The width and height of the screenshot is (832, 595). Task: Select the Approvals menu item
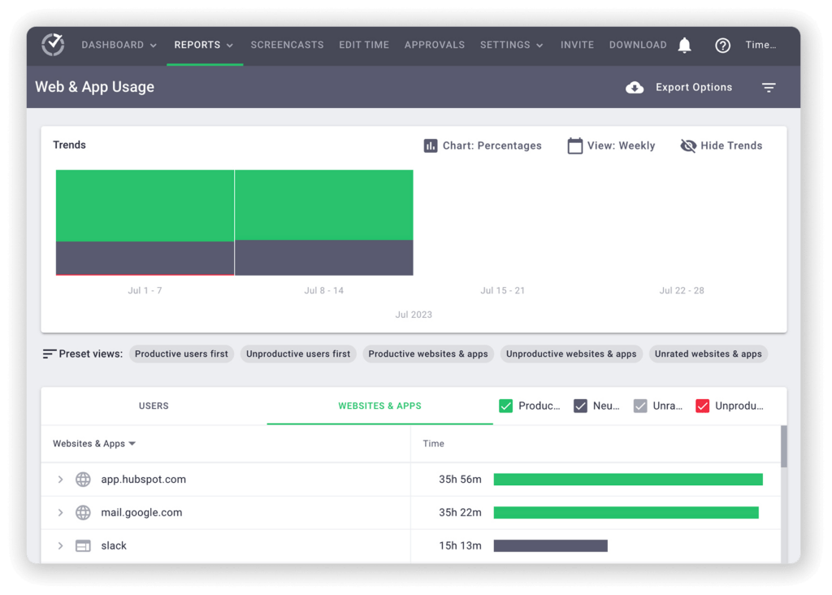[435, 45]
